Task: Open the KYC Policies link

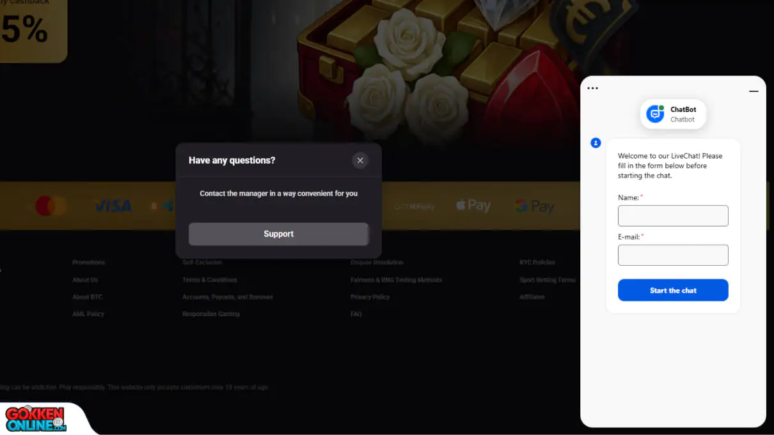Action: coord(537,263)
